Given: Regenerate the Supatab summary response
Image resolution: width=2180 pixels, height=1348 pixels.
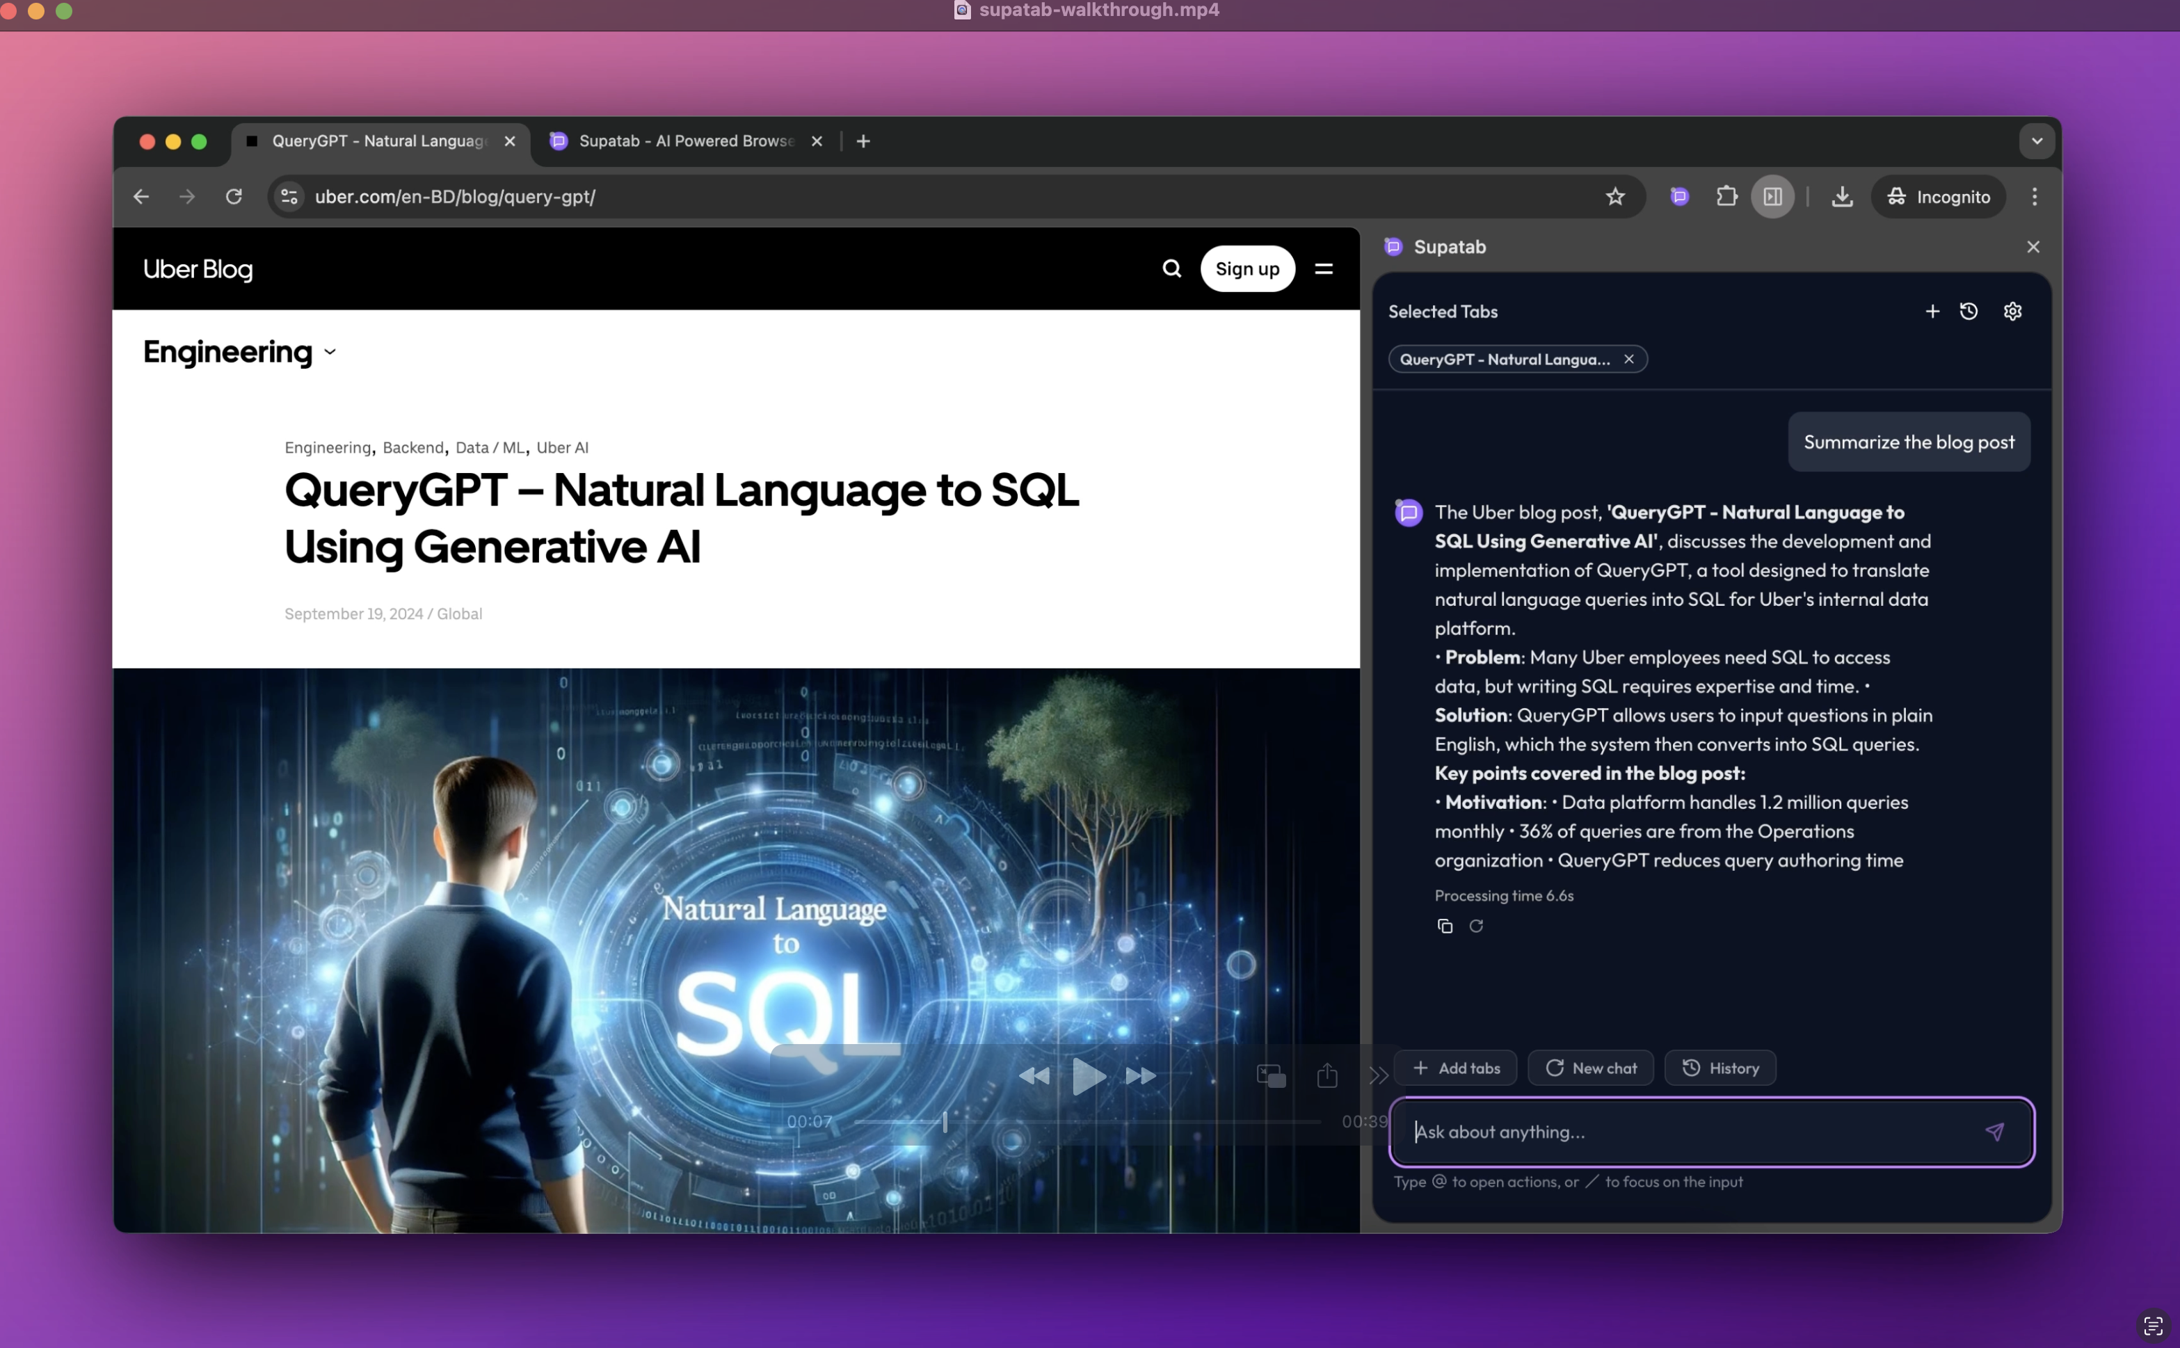Looking at the screenshot, I should (1475, 926).
